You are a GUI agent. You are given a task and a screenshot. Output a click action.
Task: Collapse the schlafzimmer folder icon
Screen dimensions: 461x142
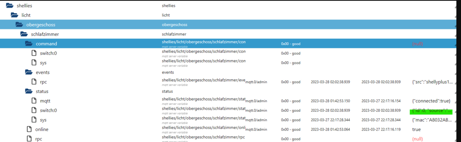pos(24,34)
